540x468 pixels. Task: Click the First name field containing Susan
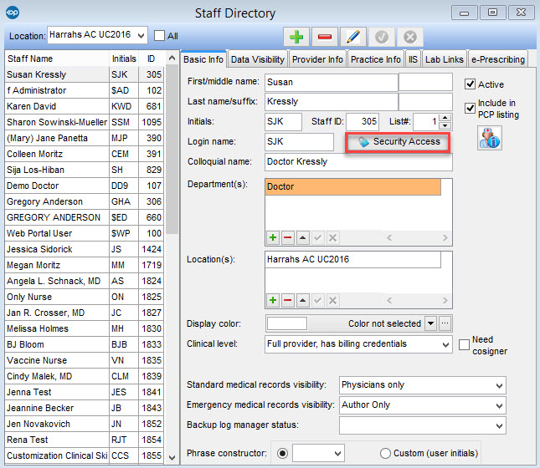tap(332, 82)
